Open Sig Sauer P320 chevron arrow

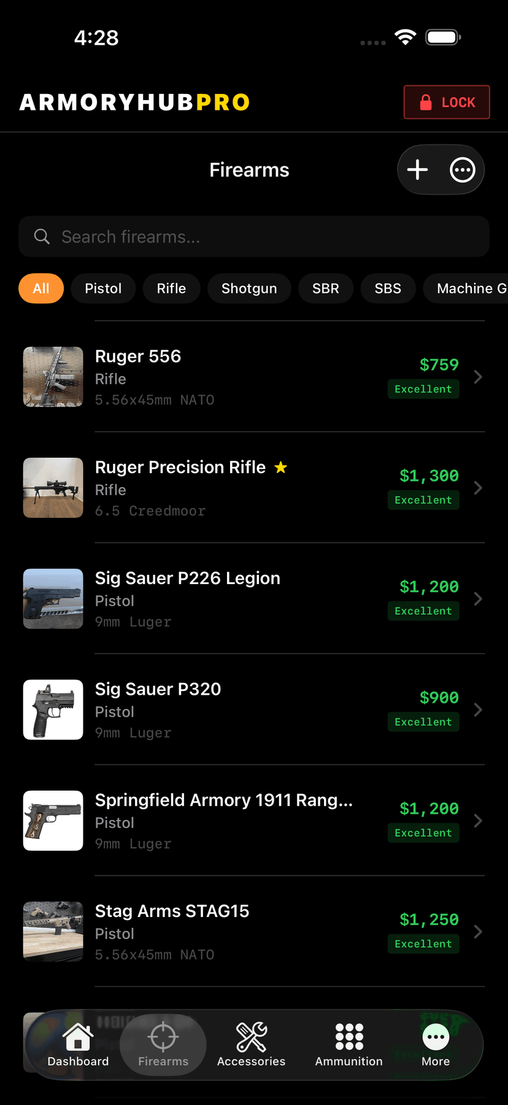(x=478, y=710)
